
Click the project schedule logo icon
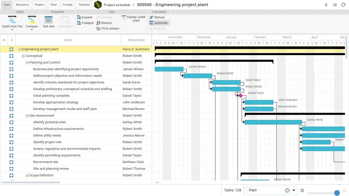click(98, 5)
